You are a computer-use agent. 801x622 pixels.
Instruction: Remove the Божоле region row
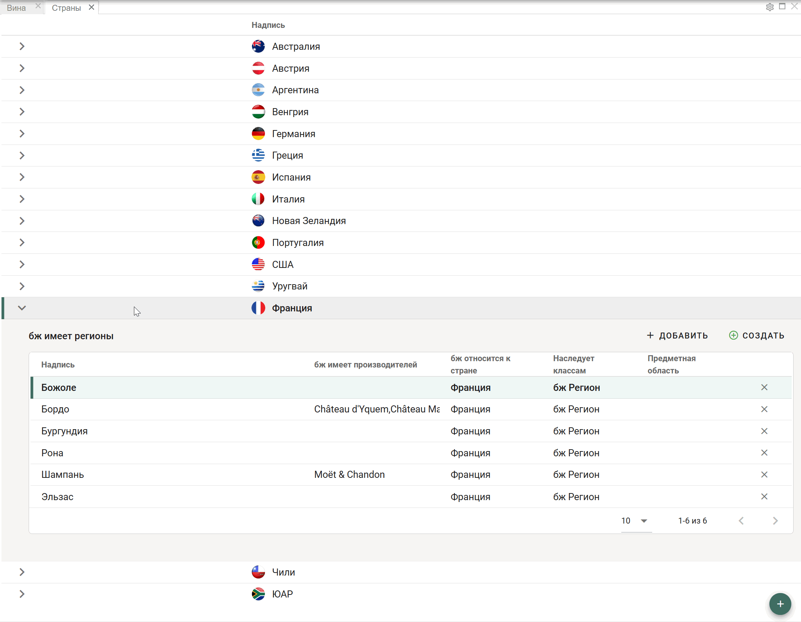764,388
